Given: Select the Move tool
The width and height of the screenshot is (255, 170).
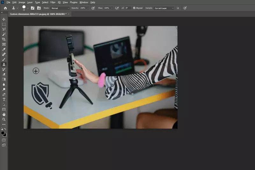Looking at the screenshot, I should pos(4,19).
